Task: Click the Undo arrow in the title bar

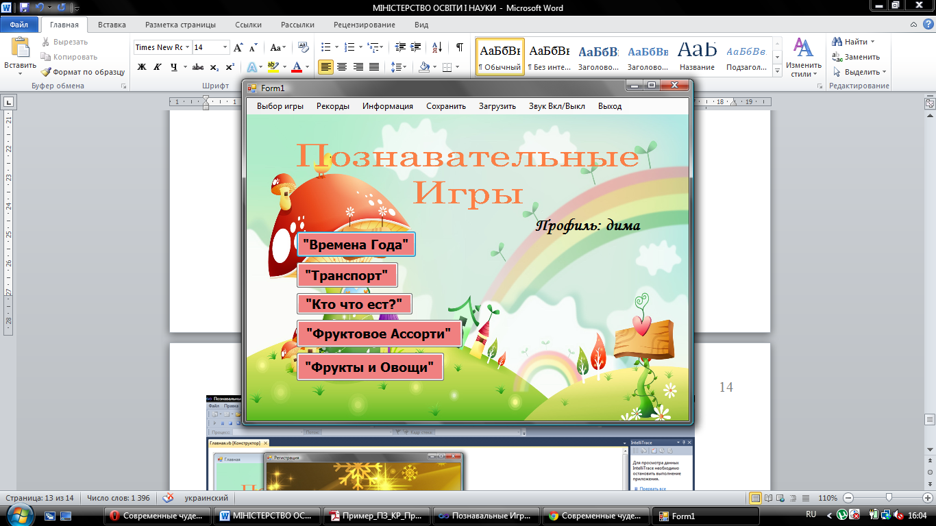Action: tap(40, 8)
